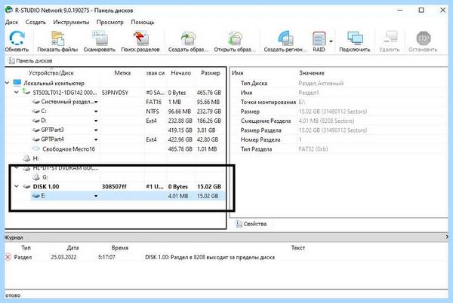The image size is (453, 303).
Task: Click the Тип Диска property row
Action: click(338, 84)
